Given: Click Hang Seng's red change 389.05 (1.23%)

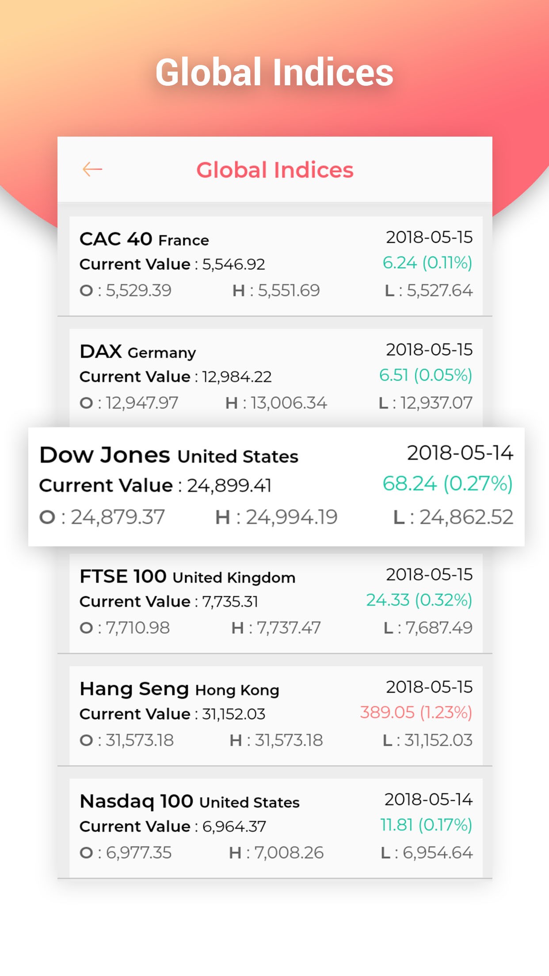Looking at the screenshot, I should tap(416, 713).
